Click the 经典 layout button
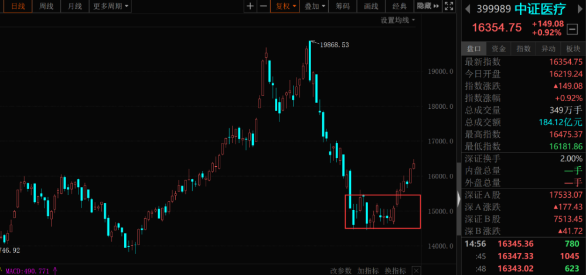Image resolution: width=586 pixels, height=275 pixels. (x=400, y=6)
